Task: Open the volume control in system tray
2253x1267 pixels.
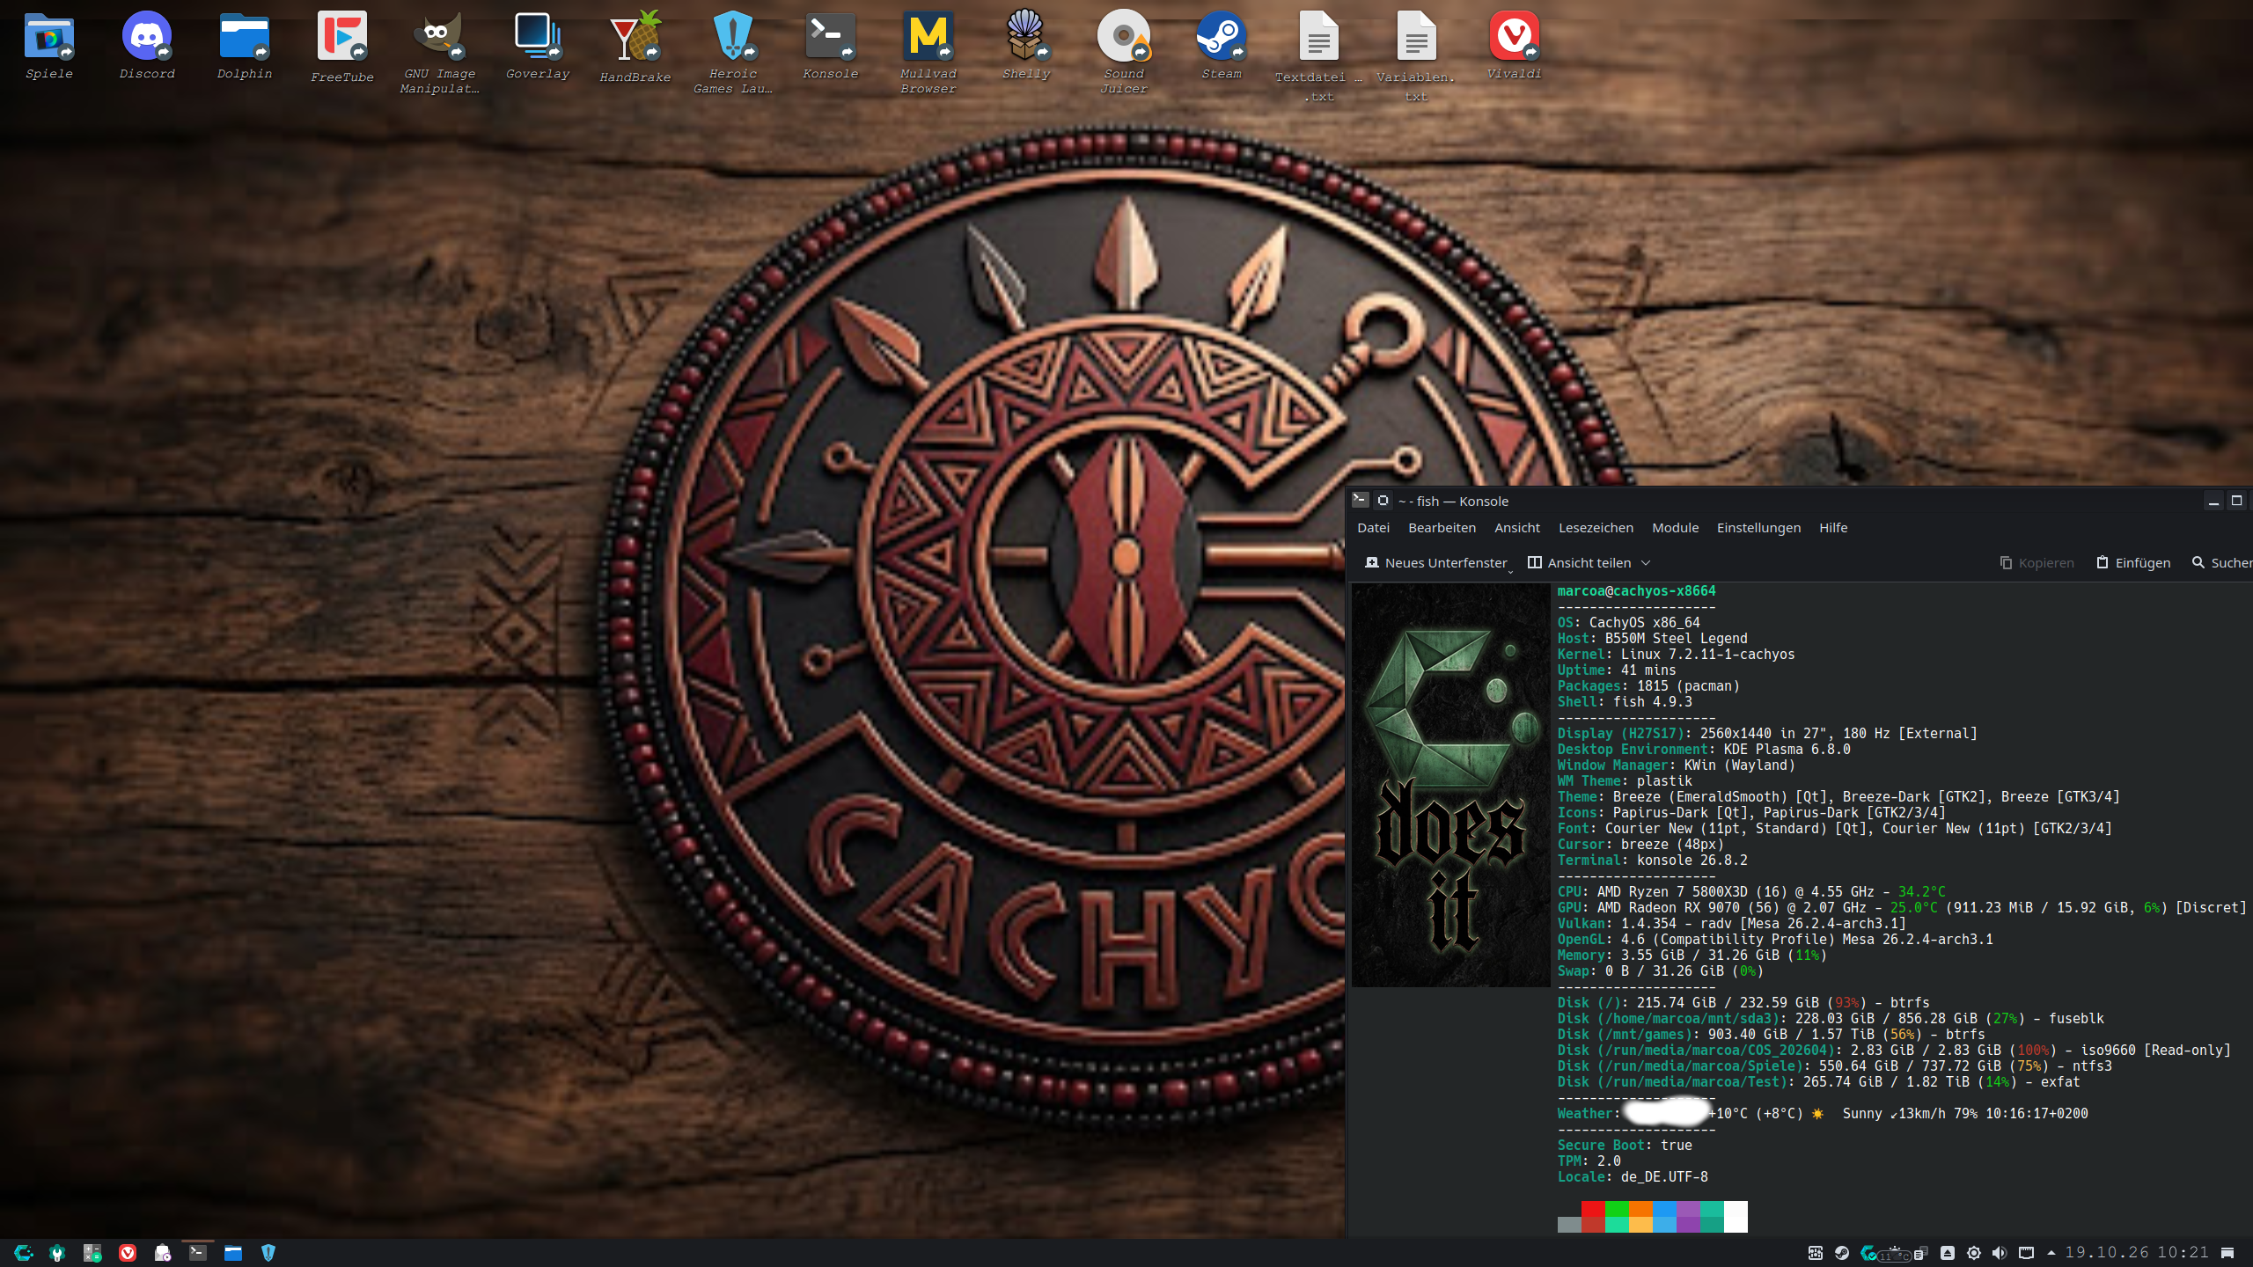Action: 2000,1253
